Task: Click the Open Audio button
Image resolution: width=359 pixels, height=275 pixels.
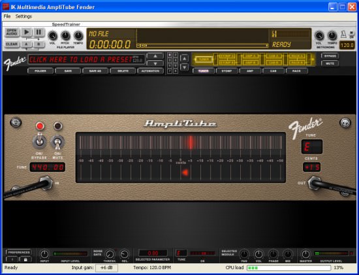Action: pyautogui.click(x=12, y=32)
